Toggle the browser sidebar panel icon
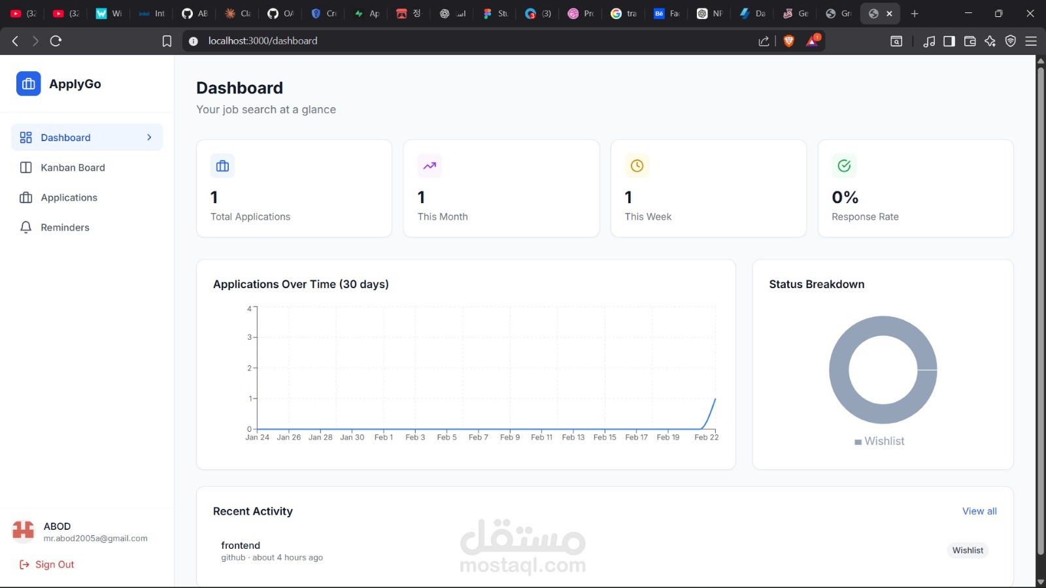 pos(949,41)
